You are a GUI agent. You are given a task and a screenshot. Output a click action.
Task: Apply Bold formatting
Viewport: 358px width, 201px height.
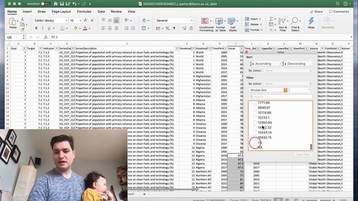36,28
